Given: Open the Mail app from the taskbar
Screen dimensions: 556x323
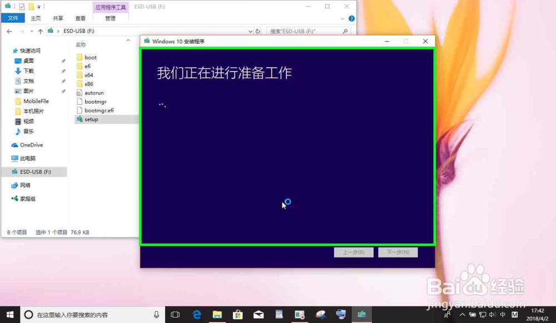Looking at the screenshot, I should [x=259, y=314].
